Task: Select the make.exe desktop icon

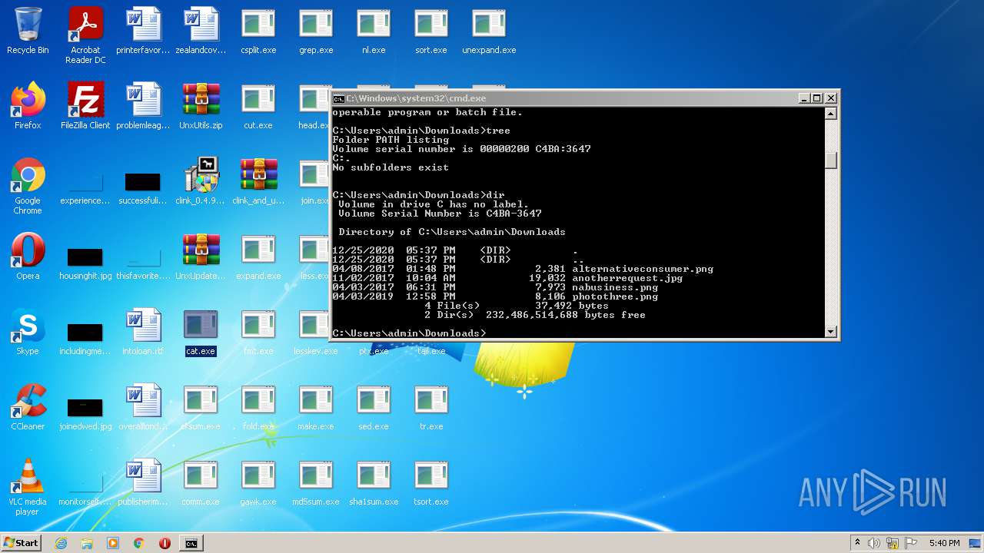Action: pos(316,407)
